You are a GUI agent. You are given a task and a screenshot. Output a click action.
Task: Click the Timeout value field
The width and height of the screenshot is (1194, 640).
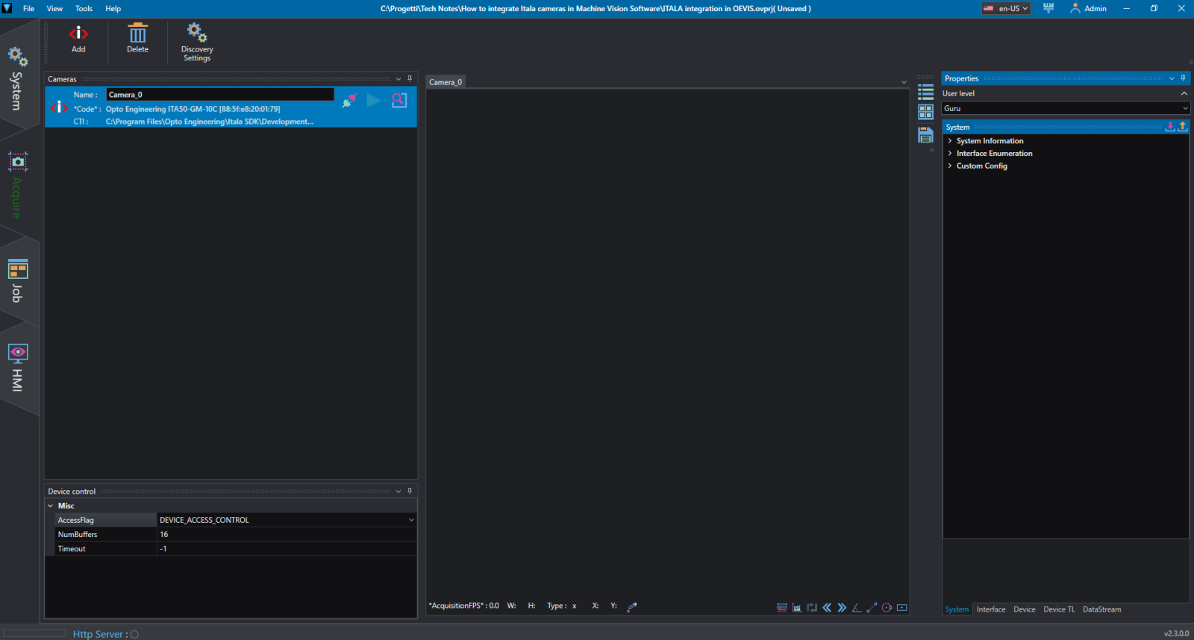287,548
